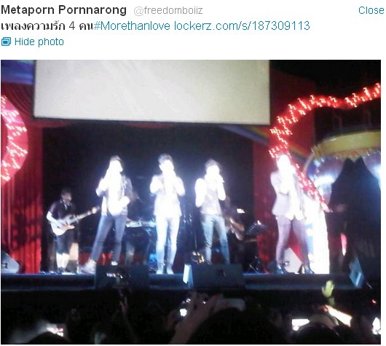Click the second singer from left
Screen dimensions: 386x346
pos(167,213)
